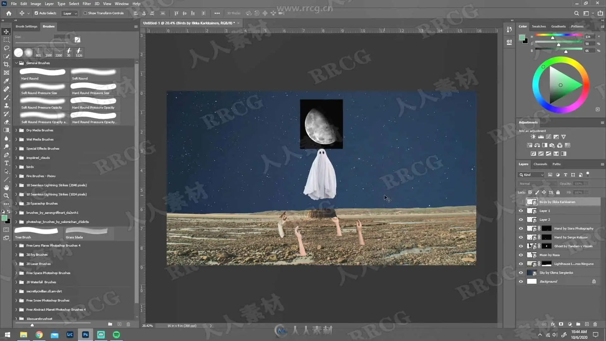Open the Kind filter dropdown in Layers

[532, 175]
